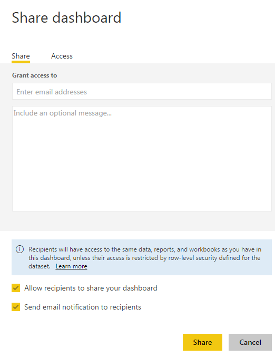Click inside the optional message text box
The image size is (275, 357).
142,159
